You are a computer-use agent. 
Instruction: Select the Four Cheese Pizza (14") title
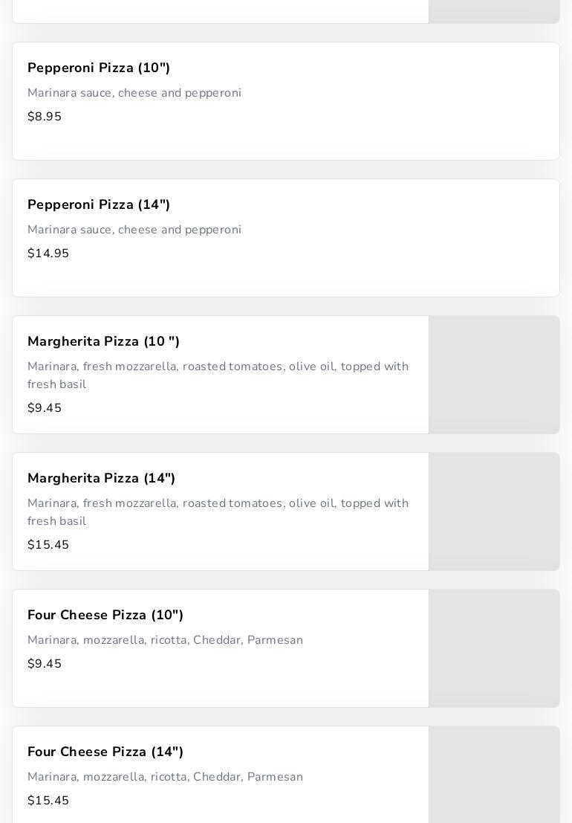[105, 752]
